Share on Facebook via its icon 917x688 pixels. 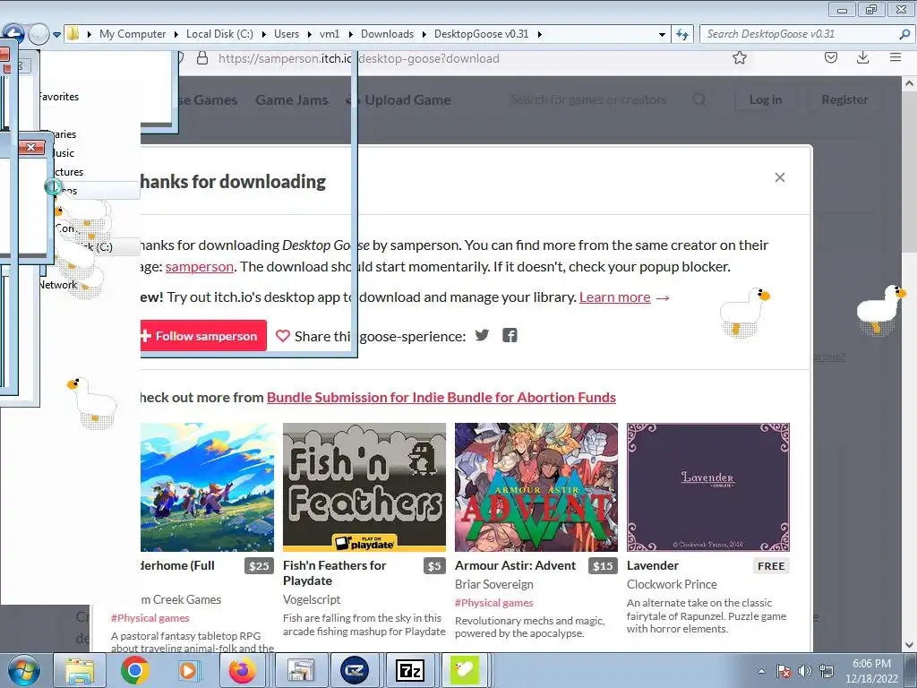510,335
